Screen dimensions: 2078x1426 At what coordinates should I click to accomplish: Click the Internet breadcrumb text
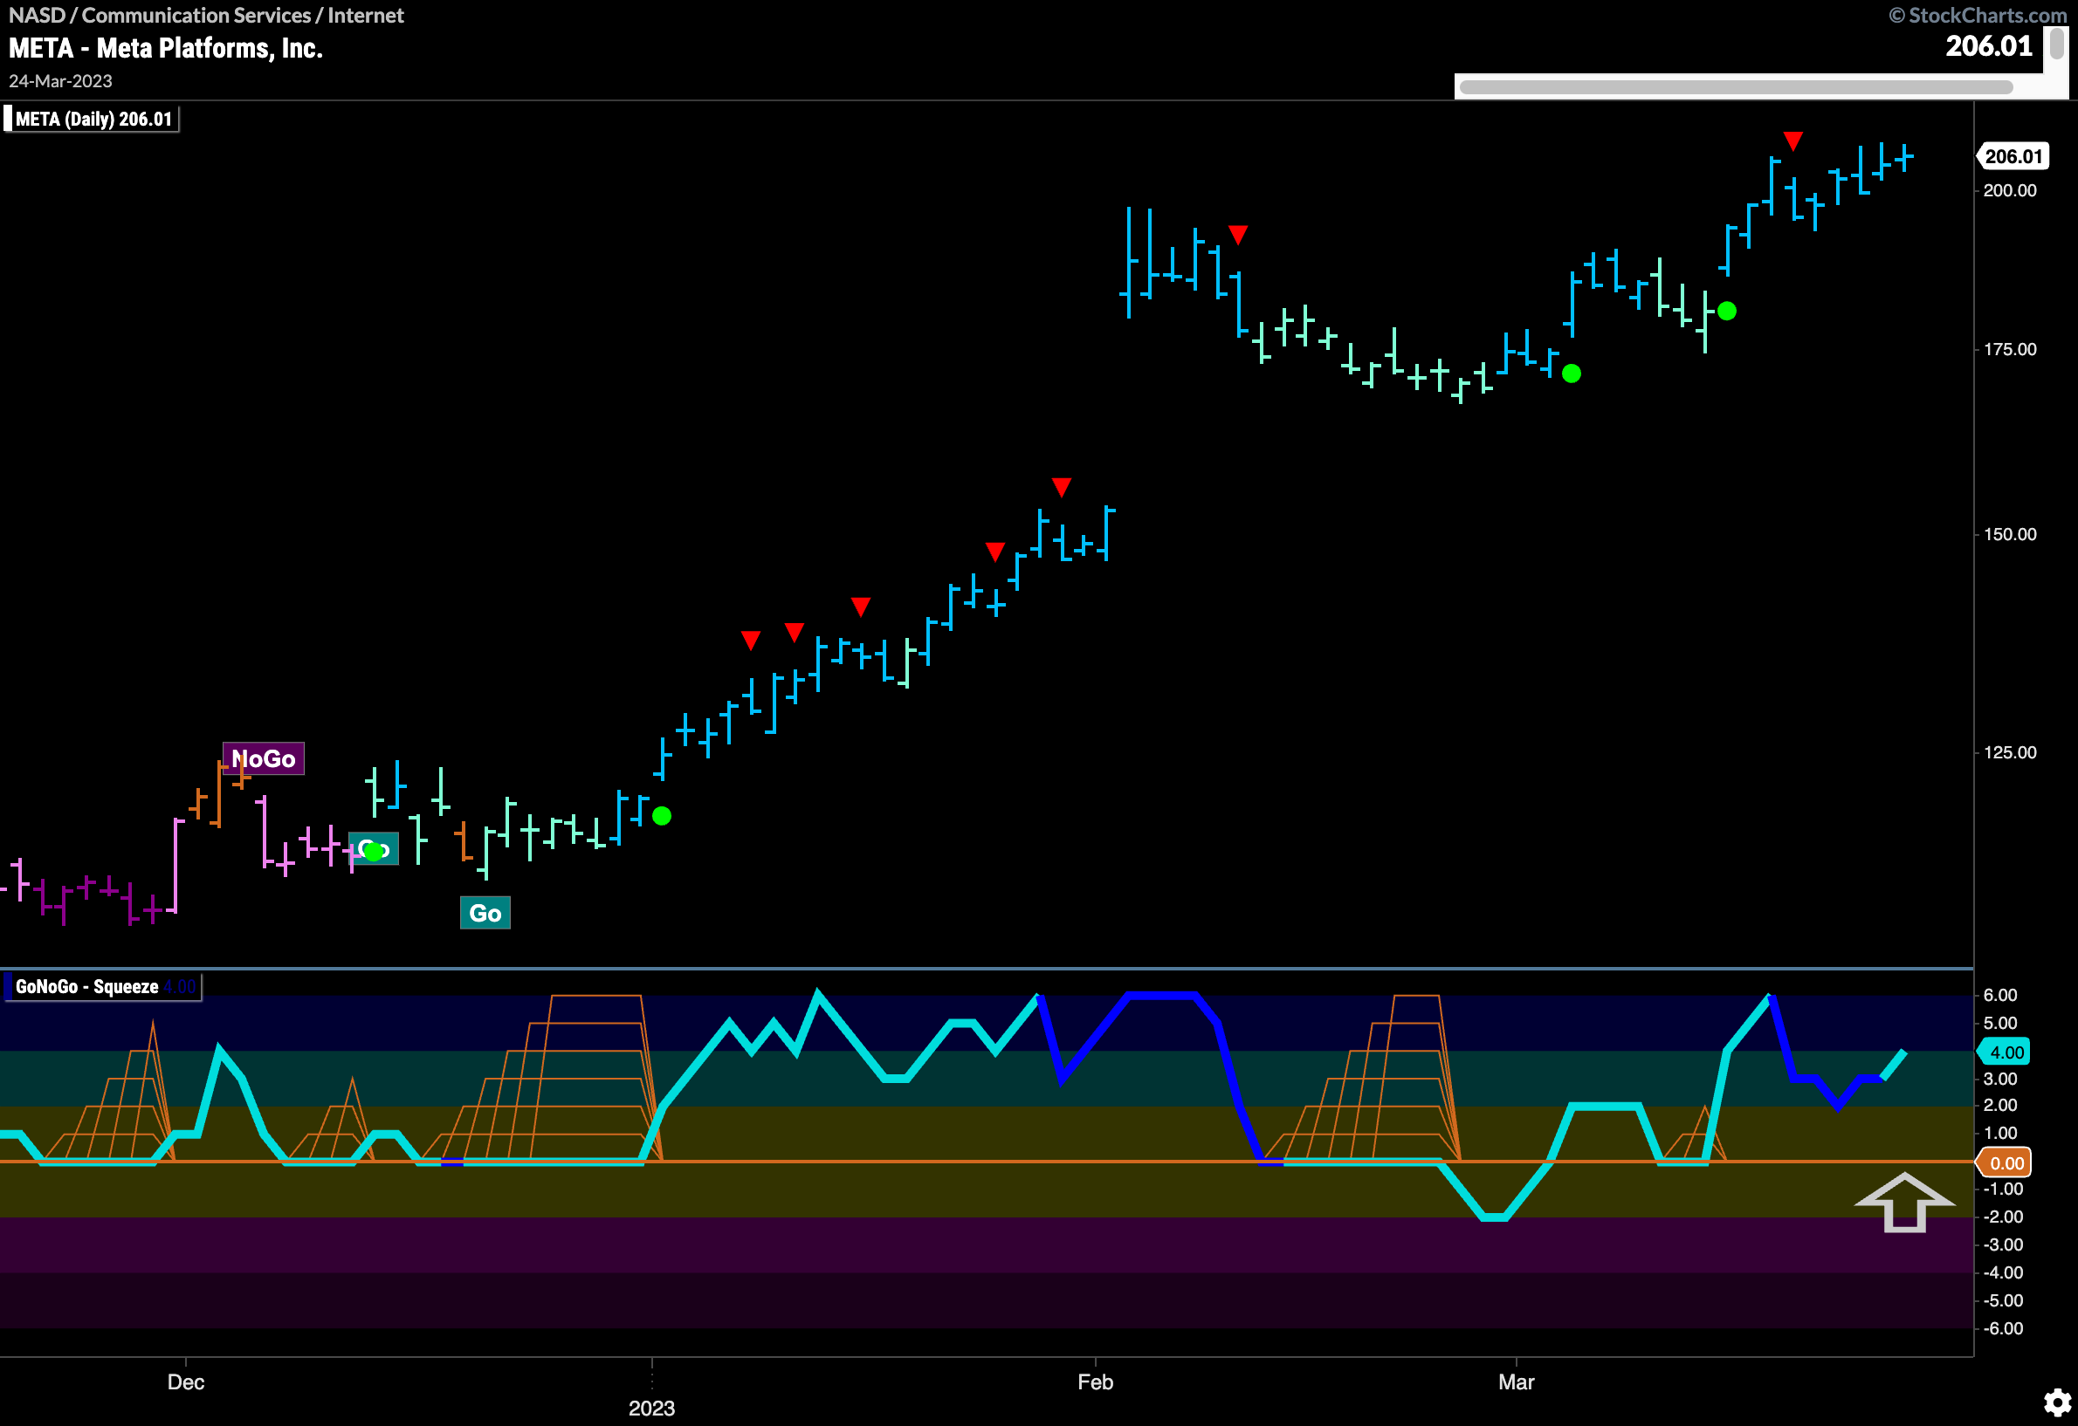[x=366, y=15]
